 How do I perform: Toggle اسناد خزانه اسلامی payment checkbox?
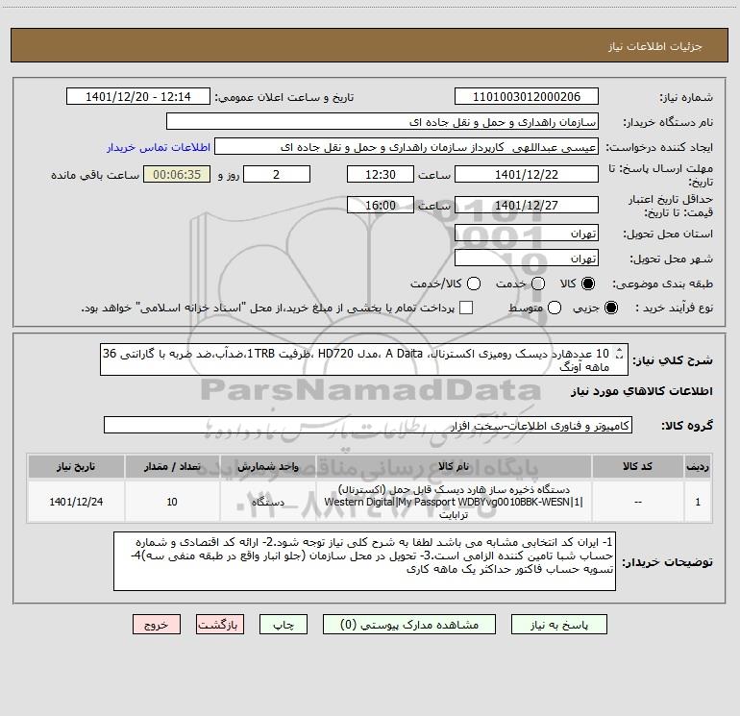pos(466,308)
